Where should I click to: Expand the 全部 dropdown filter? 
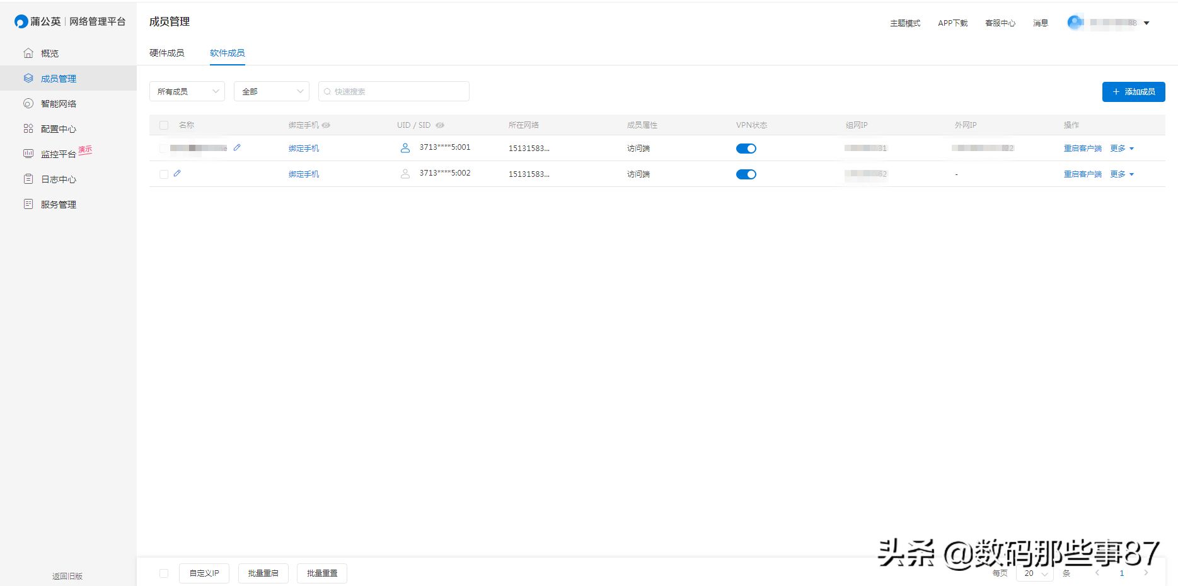click(272, 91)
